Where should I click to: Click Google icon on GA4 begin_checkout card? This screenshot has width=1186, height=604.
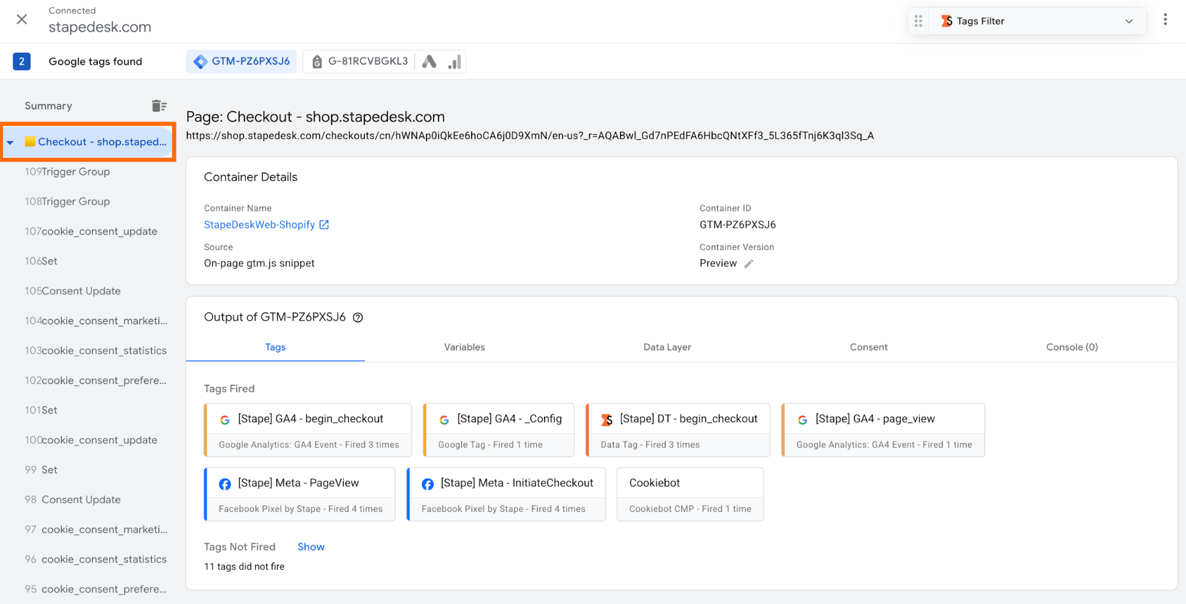[225, 420]
